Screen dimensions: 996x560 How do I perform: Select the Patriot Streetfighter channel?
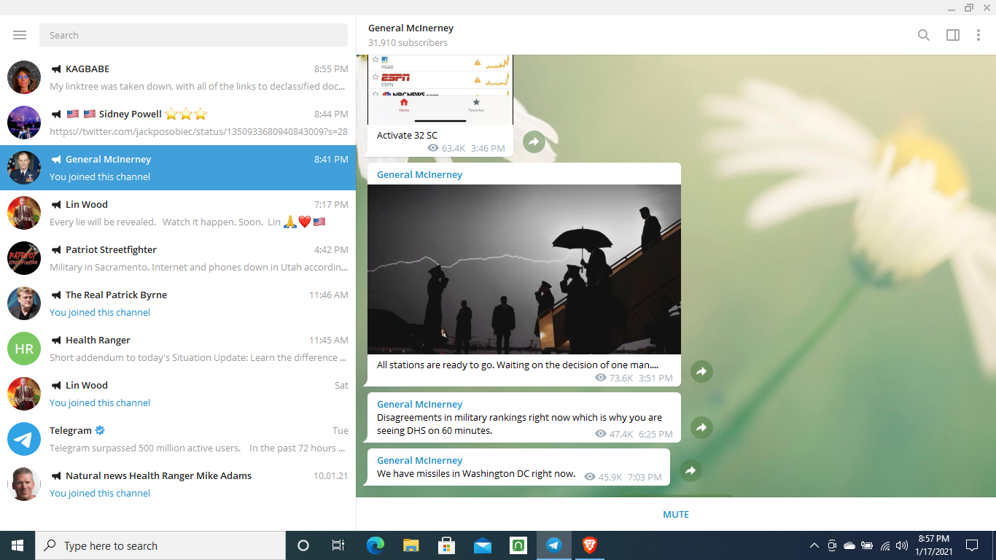pyautogui.click(x=178, y=258)
